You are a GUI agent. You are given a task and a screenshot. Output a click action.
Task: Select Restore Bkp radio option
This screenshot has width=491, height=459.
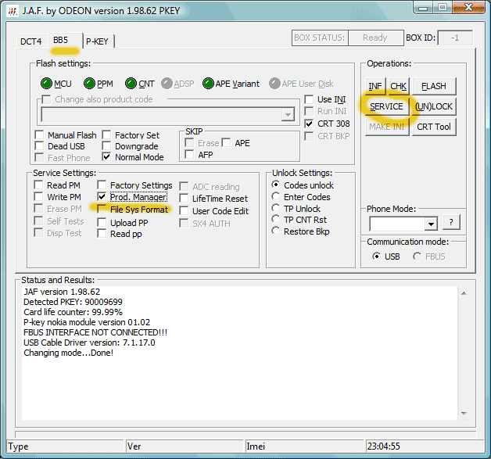coord(275,231)
